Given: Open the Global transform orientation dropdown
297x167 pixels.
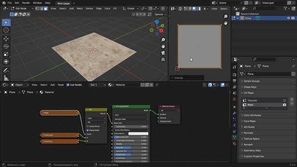Looking at the screenshot, I should [x=130, y=8].
